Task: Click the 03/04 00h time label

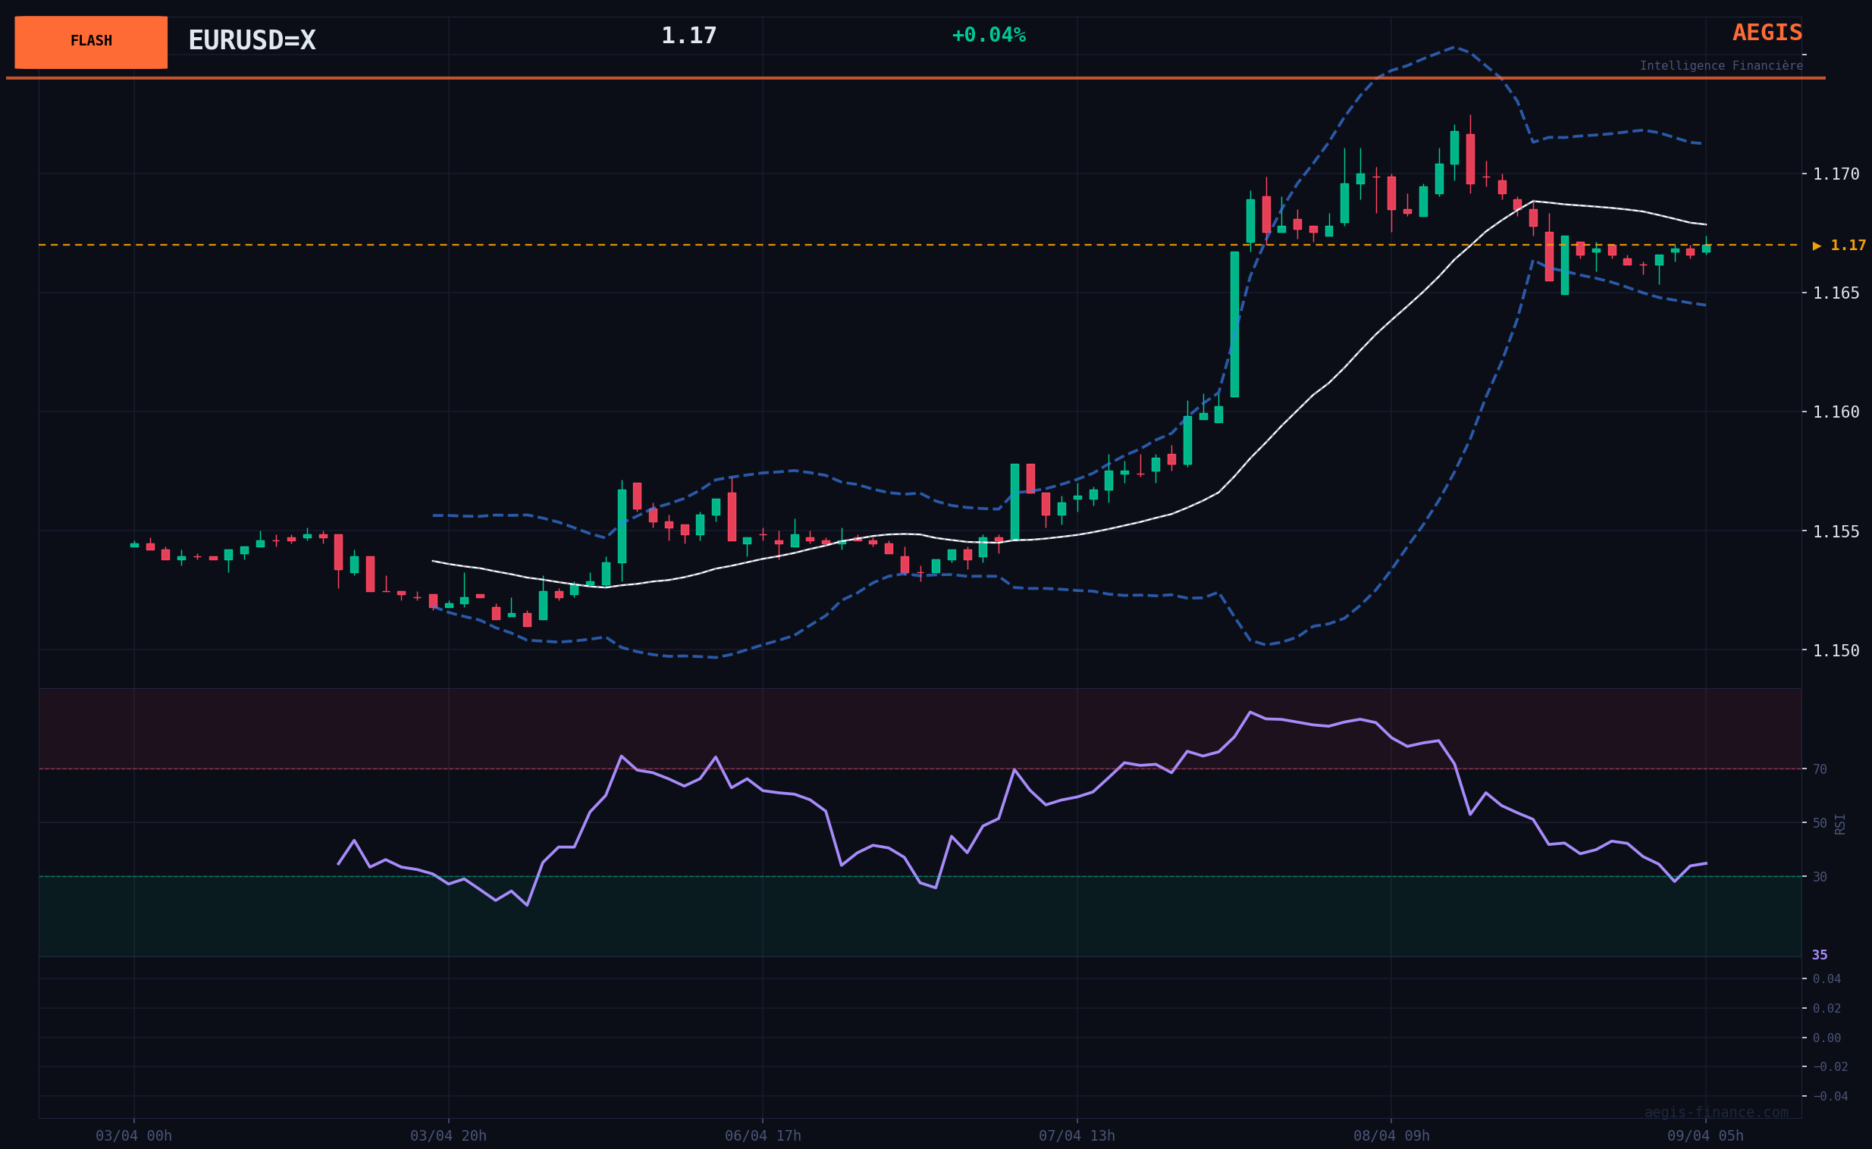Action: click(x=133, y=1135)
